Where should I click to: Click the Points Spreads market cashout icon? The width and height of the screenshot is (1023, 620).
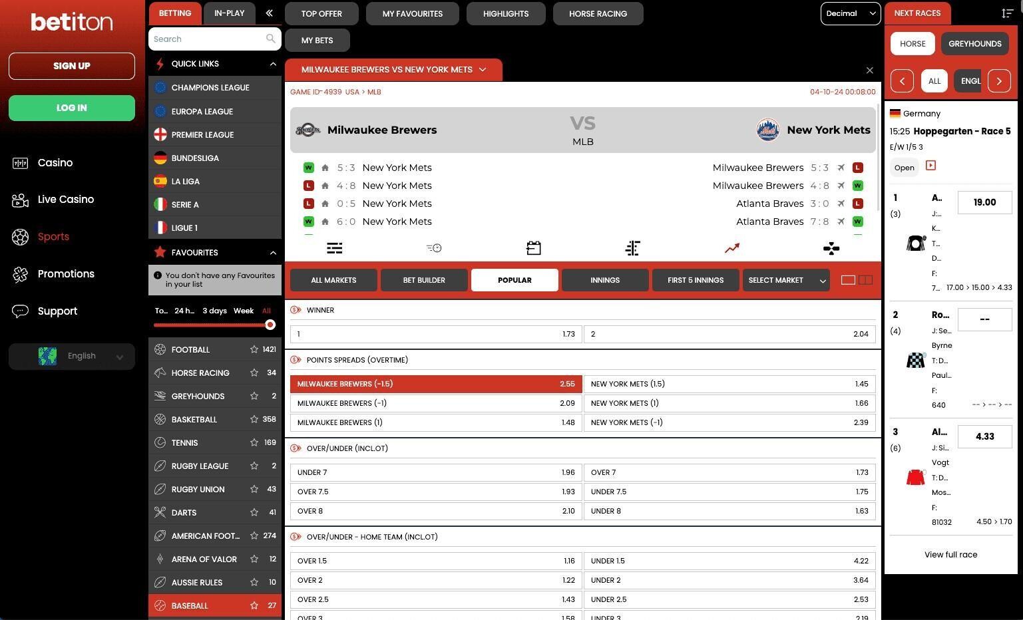(296, 360)
